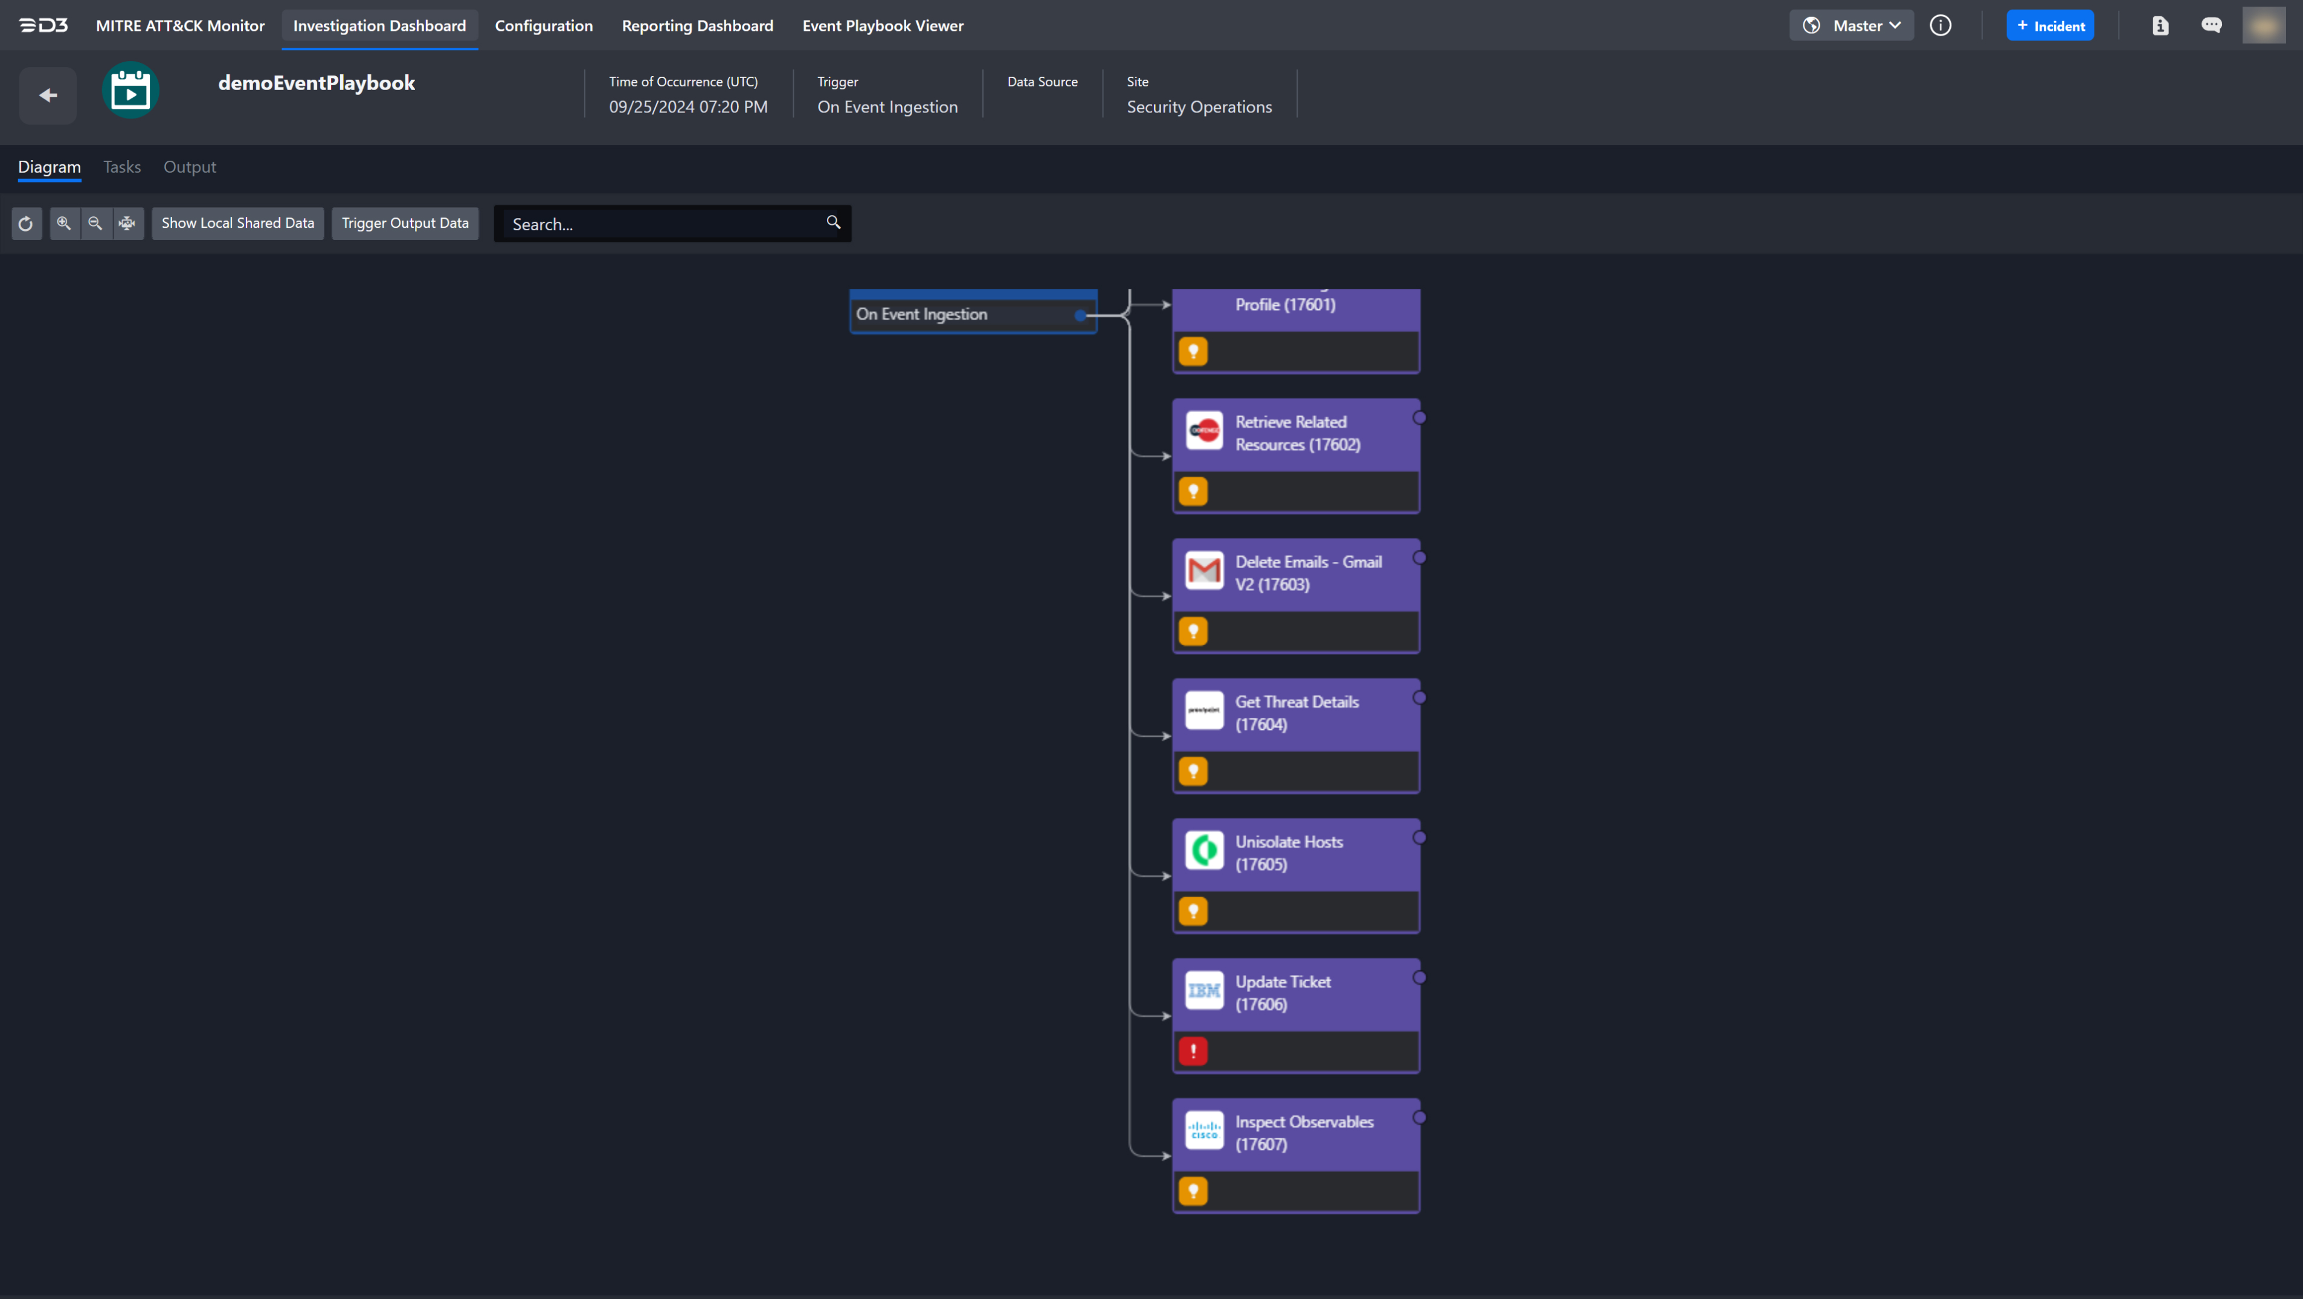Click yellow lightbulb under Unisolate Hosts

(x=1193, y=911)
